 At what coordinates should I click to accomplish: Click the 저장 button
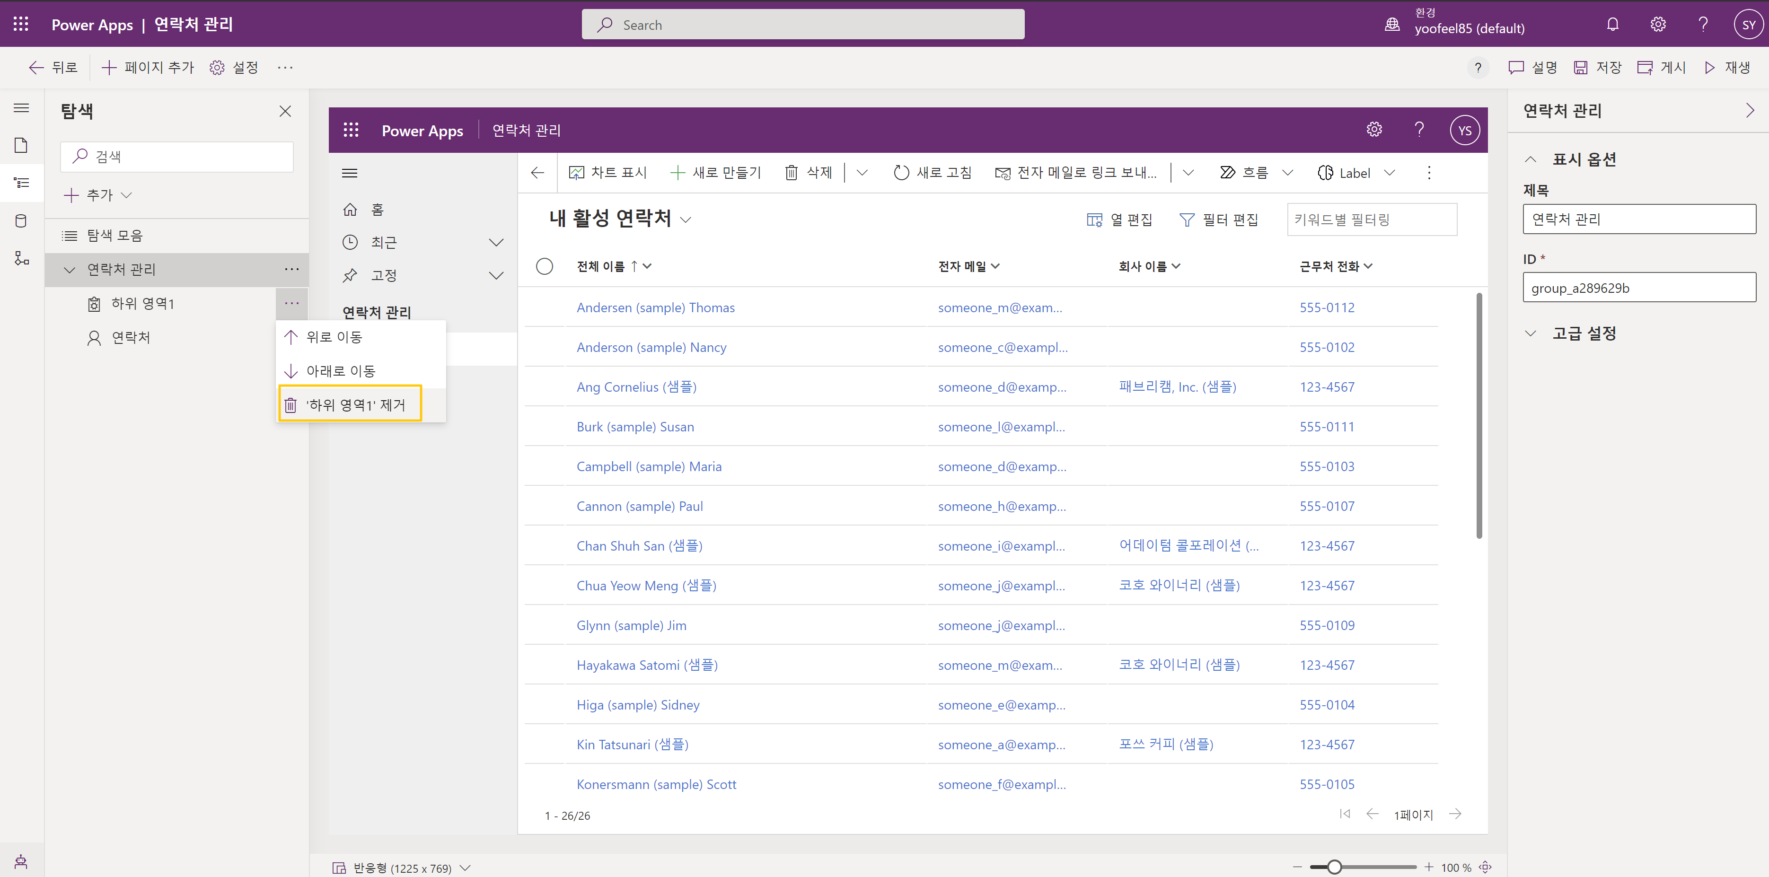point(1597,67)
